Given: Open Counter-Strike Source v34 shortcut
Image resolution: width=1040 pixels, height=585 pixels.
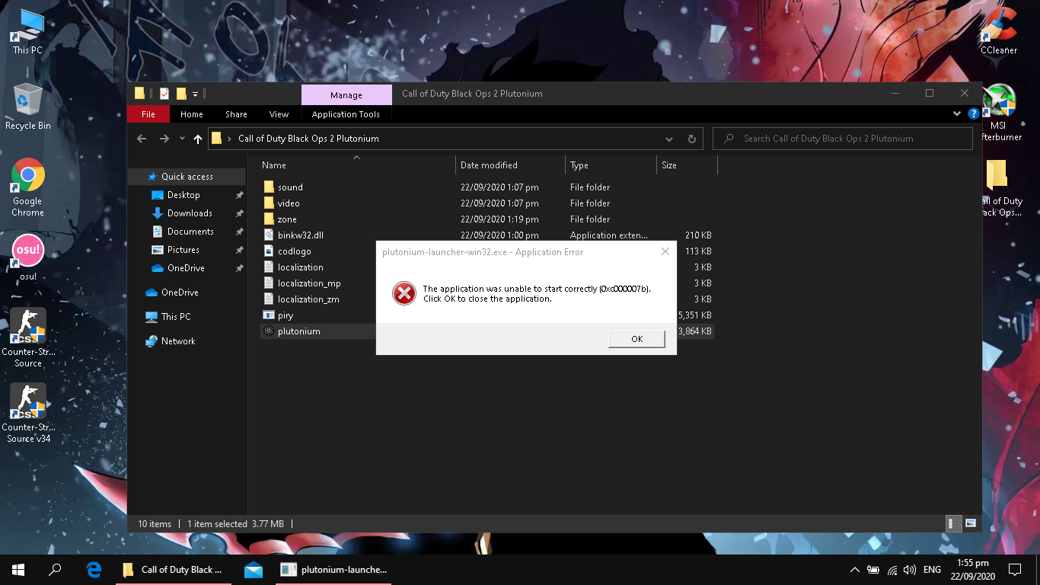Looking at the screenshot, I should point(28,412).
